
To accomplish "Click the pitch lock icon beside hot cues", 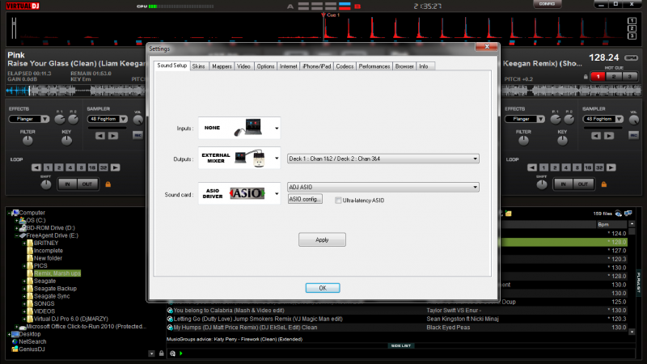I will click(x=585, y=75).
